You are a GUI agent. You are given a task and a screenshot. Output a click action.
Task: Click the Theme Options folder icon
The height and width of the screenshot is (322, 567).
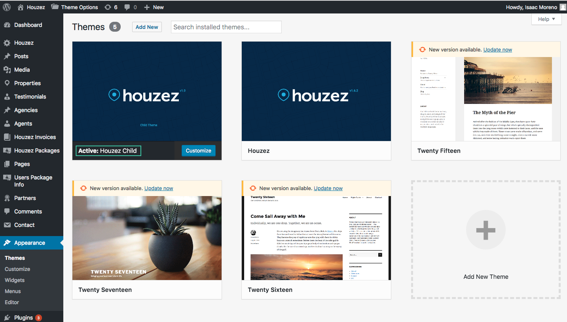pyautogui.click(x=55, y=7)
